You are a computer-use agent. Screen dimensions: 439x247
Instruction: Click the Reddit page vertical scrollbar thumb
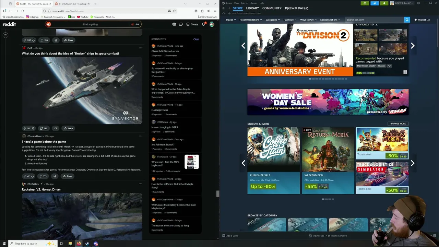[218, 194]
